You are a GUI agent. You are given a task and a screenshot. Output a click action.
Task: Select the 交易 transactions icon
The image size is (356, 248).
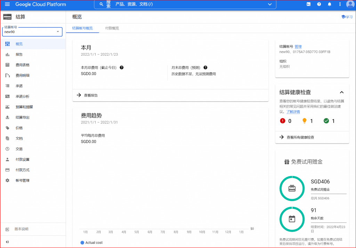click(x=7, y=149)
